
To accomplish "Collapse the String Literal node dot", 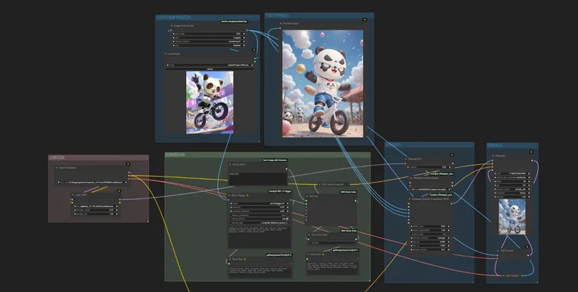I will [x=230, y=164].
